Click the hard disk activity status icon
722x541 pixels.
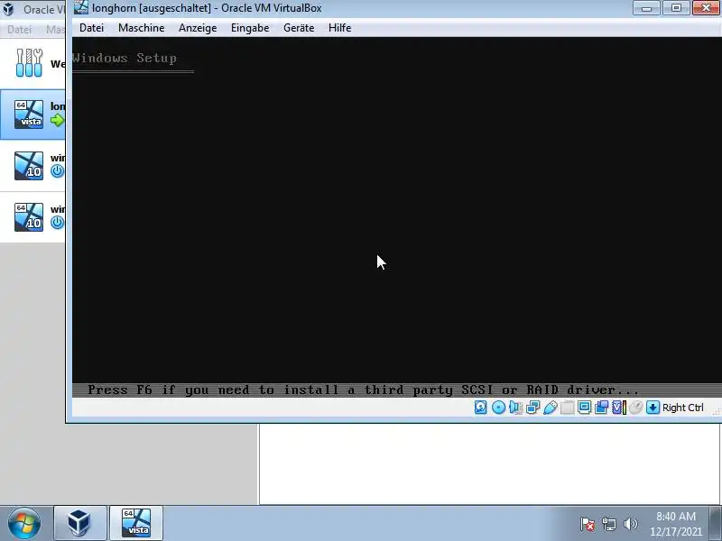pos(481,408)
